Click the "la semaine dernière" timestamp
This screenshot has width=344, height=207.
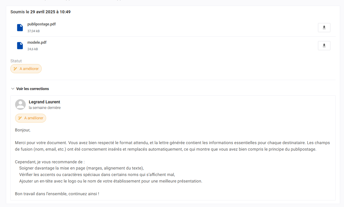click(45, 108)
